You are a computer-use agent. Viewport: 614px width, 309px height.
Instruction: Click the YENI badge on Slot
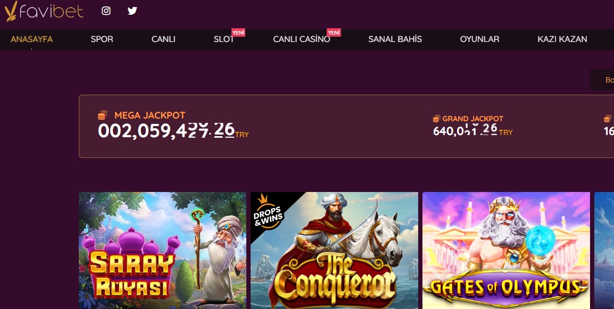point(238,32)
